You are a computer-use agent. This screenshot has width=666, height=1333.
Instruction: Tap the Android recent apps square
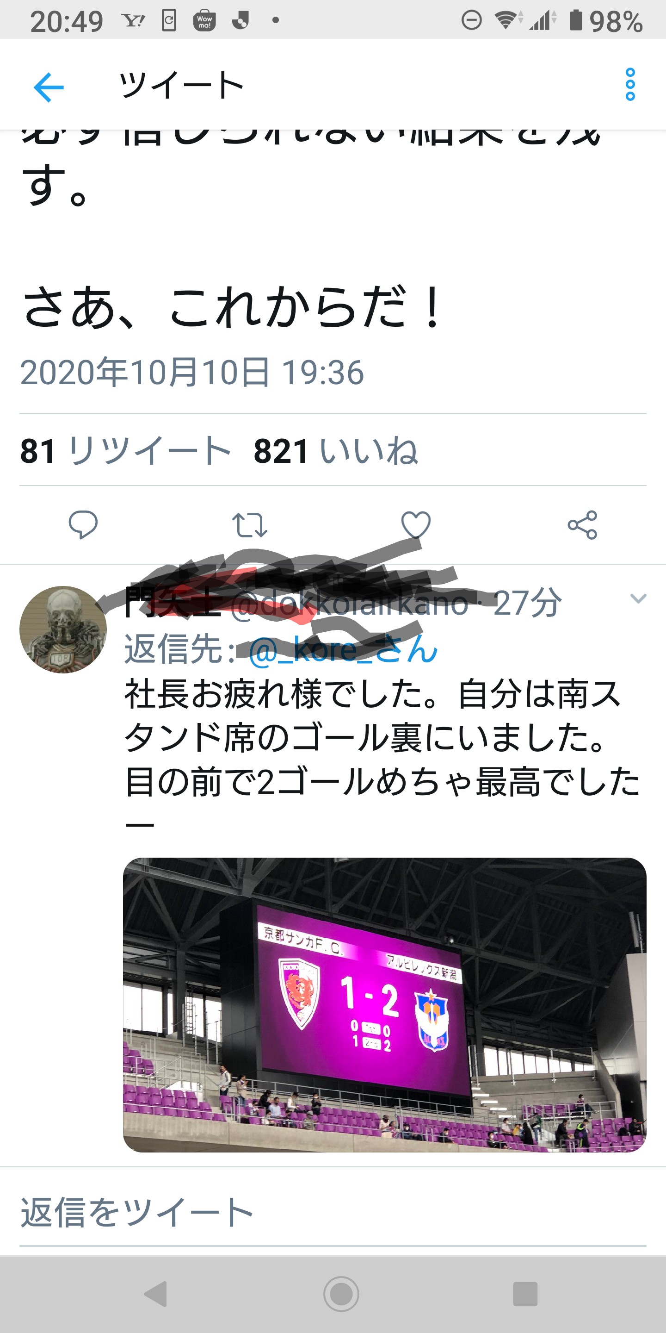pos(525,1294)
